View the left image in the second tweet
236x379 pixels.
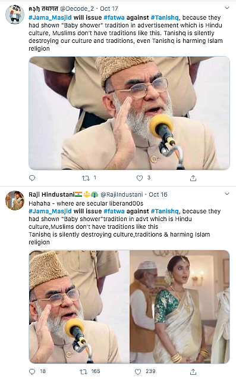click(79, 307)
